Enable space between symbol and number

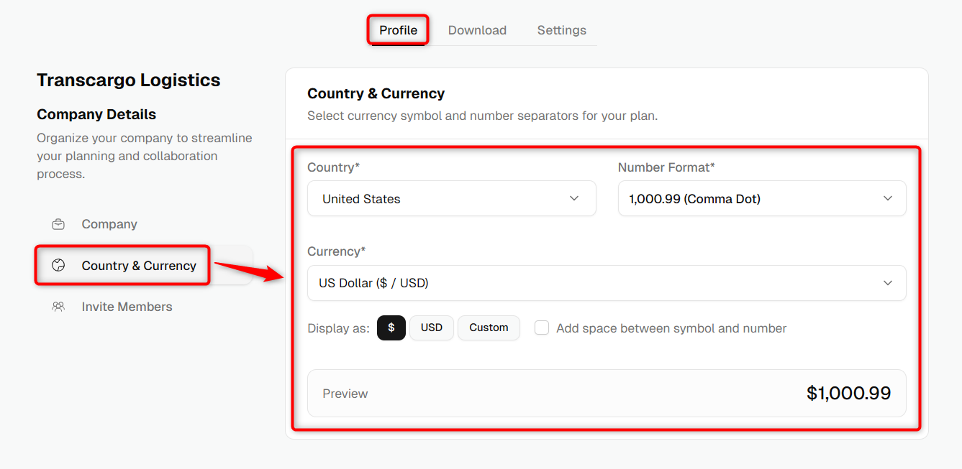542,328
